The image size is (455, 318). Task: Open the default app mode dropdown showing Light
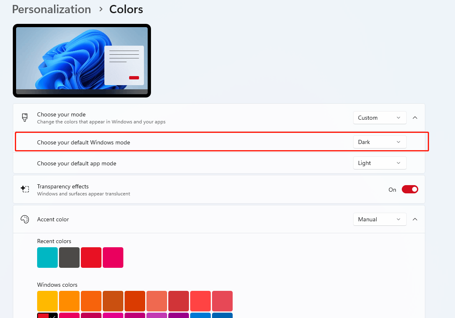click(379, 163)
